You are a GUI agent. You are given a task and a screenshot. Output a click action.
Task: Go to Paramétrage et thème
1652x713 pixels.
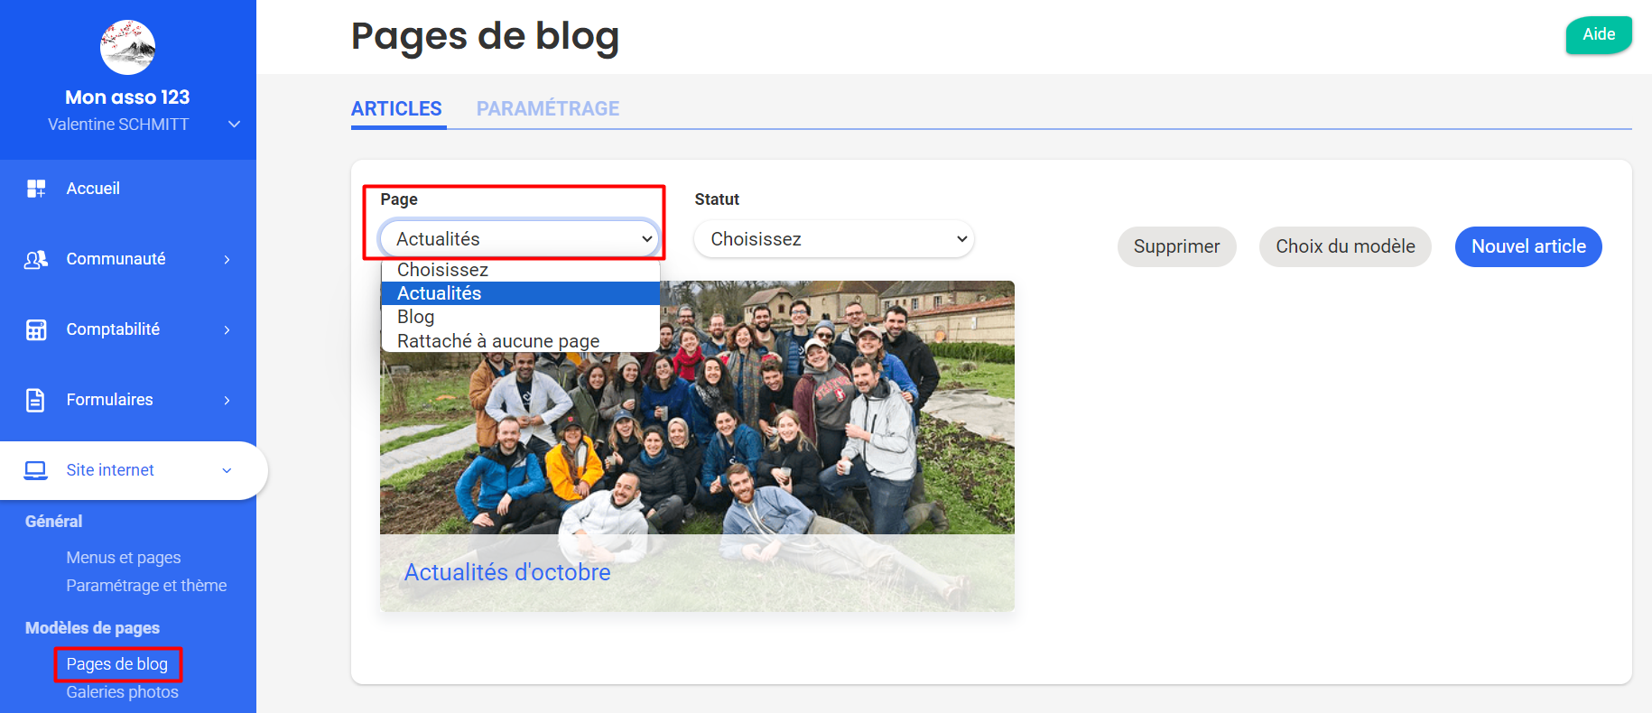click(x=146, y=586)
